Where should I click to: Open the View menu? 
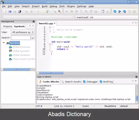click(17, 6)
